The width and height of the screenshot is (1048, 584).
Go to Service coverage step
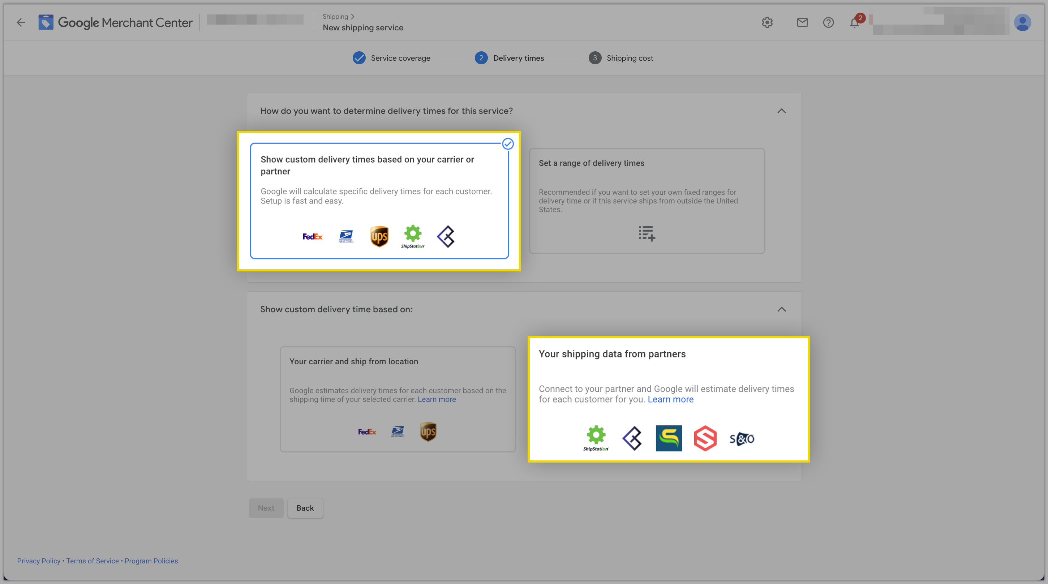point(391,58)
